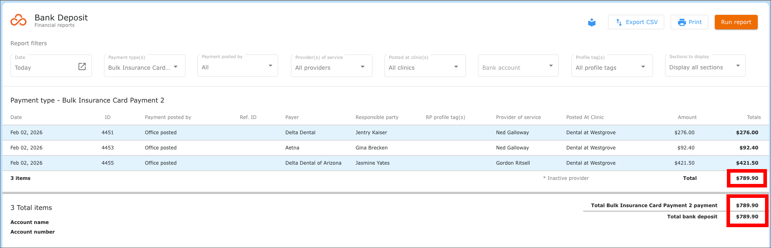Click the $276.00 amount value
The width and height of the screenshot is (771, 248).
coord(684,133)
